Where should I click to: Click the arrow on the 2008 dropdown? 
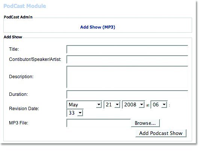(x=141, y=105)
